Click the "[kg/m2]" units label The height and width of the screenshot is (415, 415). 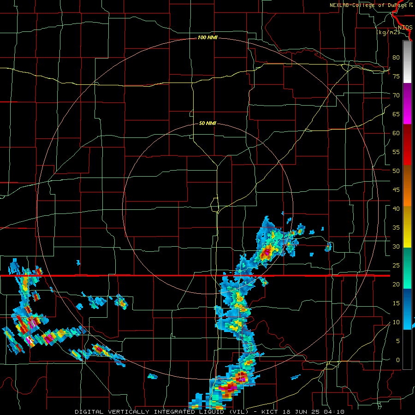pos(388,32)
